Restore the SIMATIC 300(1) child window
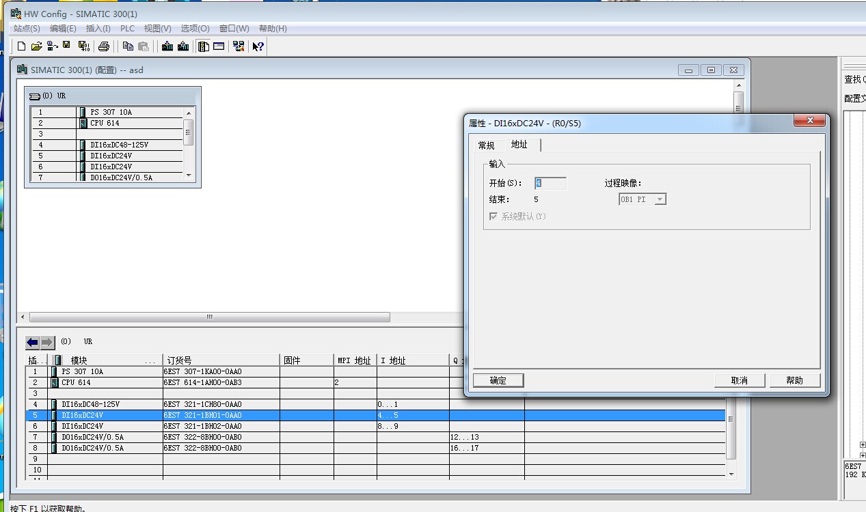This screenshot has width=866, height=512. [x=711, y=70]
